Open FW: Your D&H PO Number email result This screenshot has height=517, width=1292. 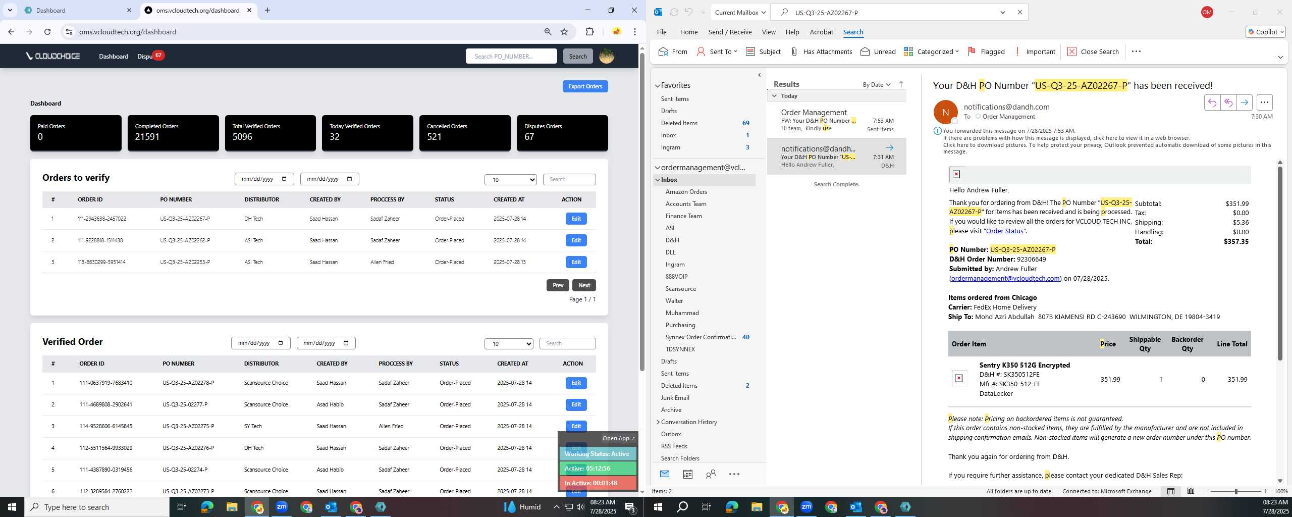[837, 120]
